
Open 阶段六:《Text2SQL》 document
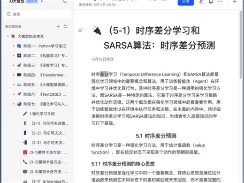45,94
